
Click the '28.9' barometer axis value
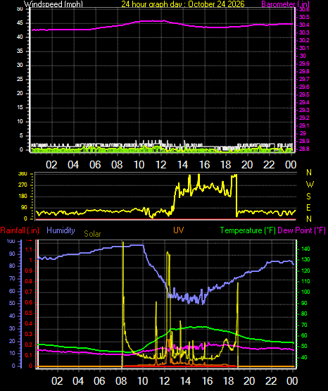[x=304, y=141]
